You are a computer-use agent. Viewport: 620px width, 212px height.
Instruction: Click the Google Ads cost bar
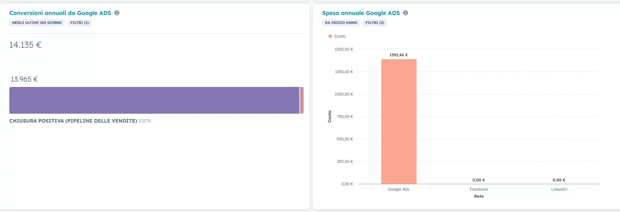click(x=399, y=121)
